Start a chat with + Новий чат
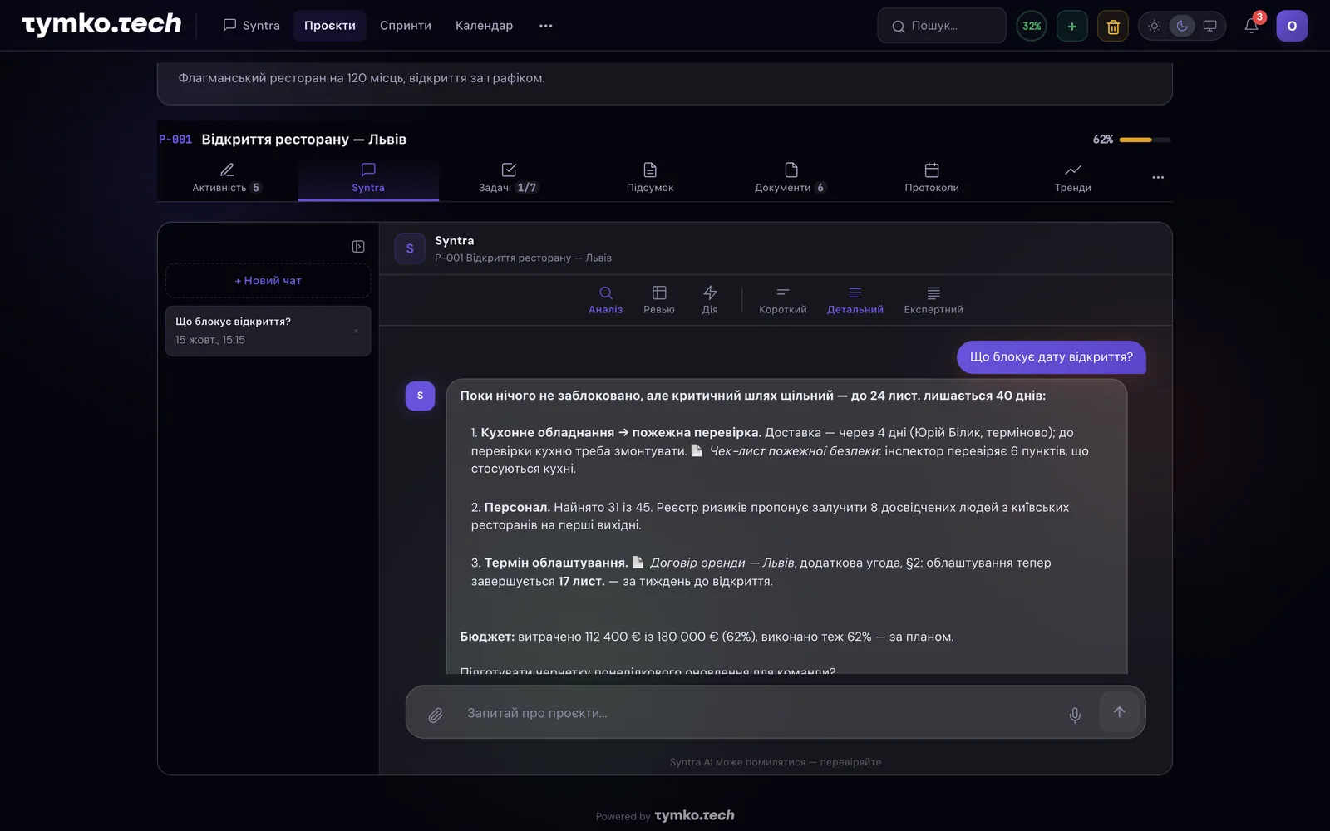 268,281
